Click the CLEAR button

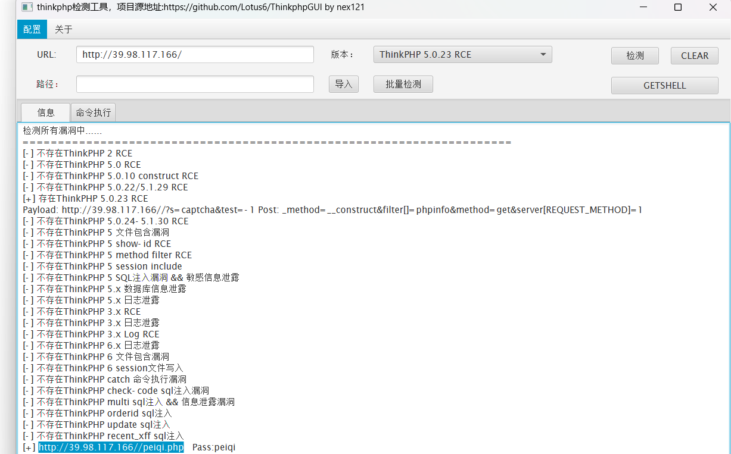(695, 56)
